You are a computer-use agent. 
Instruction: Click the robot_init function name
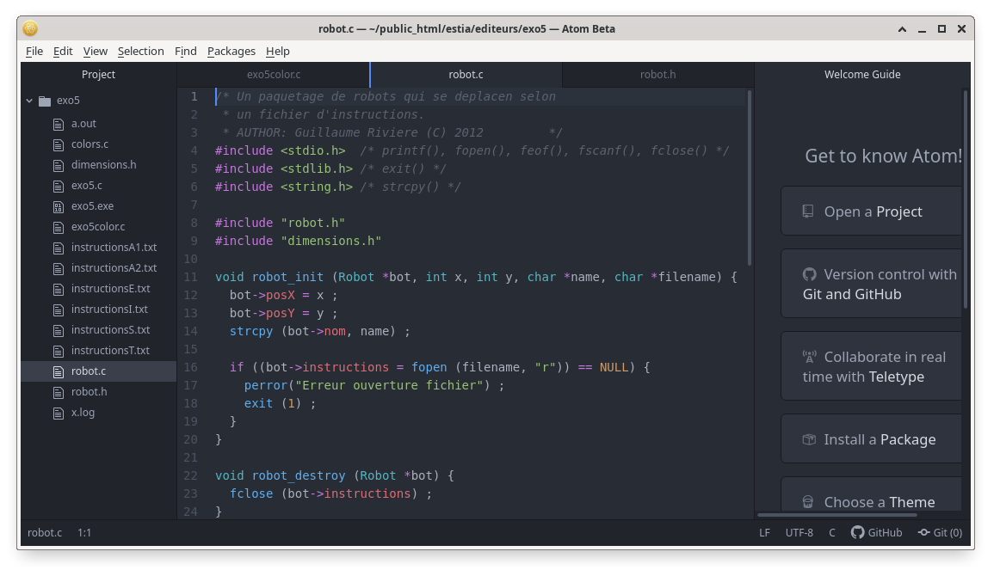coord(287,277)
